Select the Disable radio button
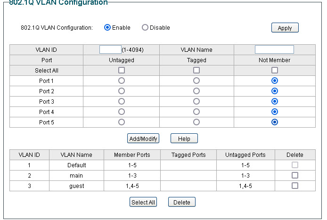 145,27
